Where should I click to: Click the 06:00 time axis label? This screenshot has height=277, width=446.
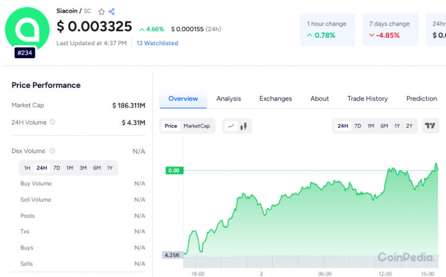point(325,274)
